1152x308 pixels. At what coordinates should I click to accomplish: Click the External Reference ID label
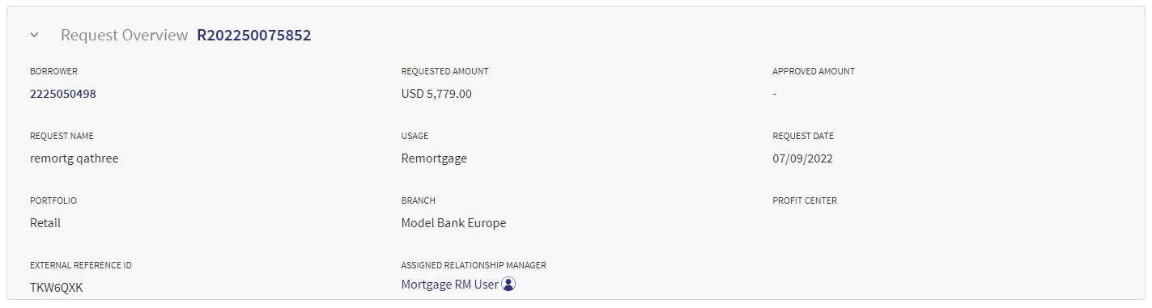coord(81,265)
